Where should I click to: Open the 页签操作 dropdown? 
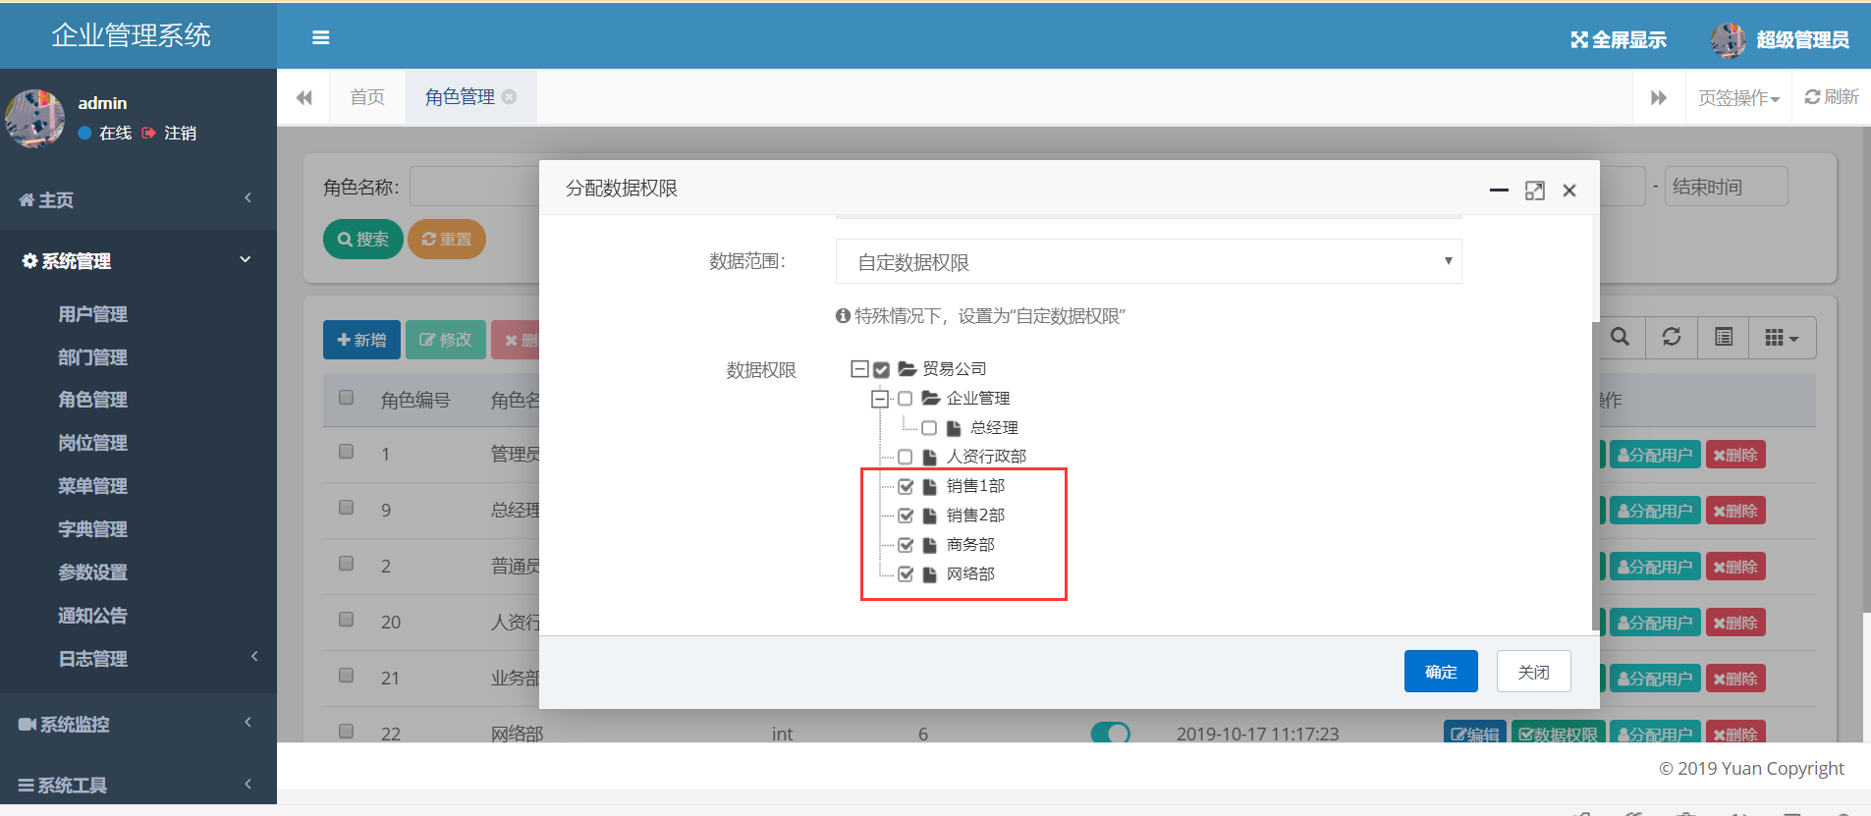[1738, 97]
